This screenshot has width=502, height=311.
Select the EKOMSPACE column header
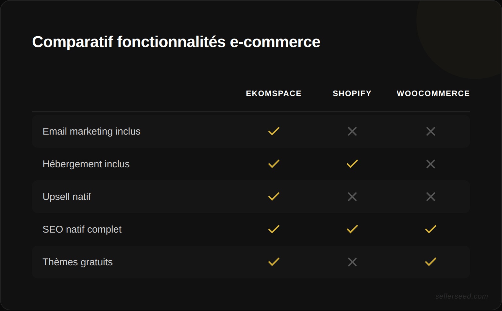click(274, 93)
